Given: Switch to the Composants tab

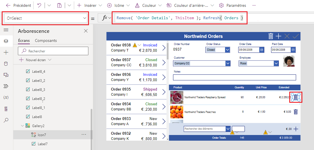Looking at the screenshot, I should tap(46, 40).
